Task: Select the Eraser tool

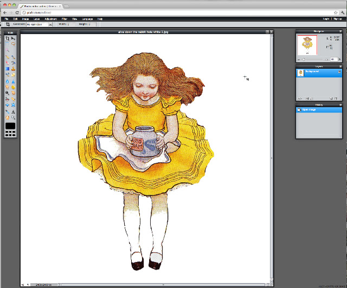Action: [7, 63]
